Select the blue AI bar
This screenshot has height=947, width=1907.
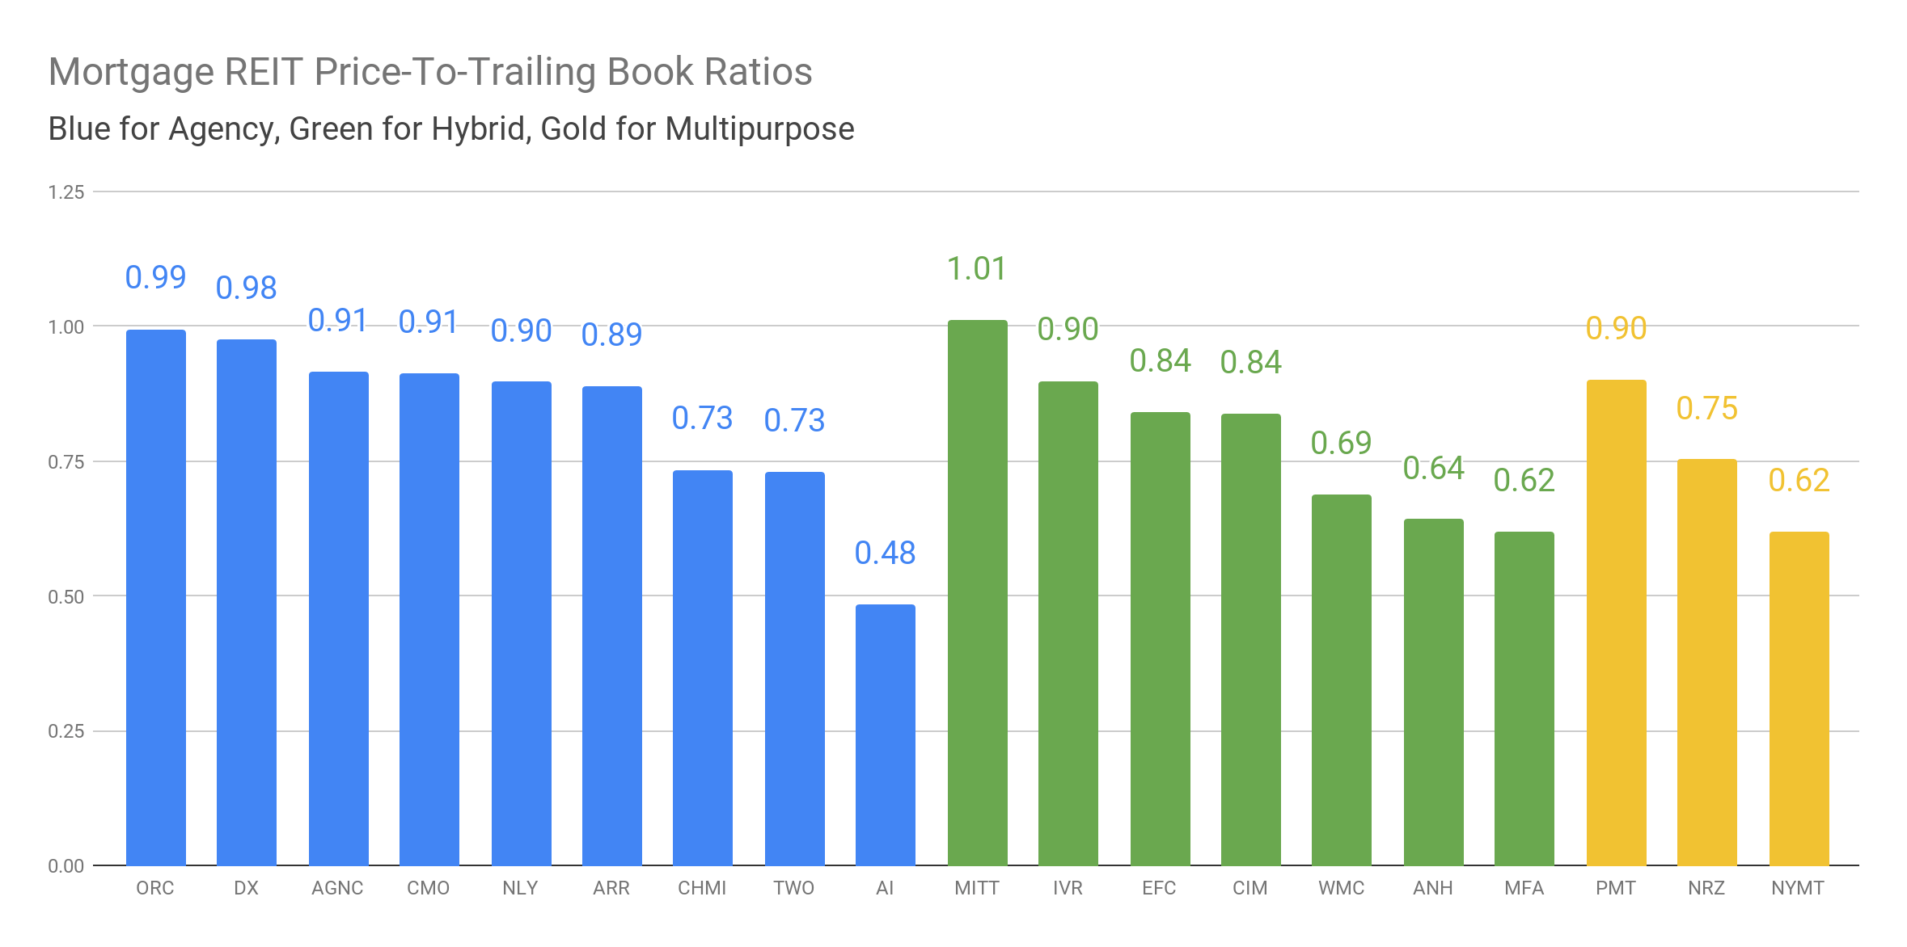click(x=886, y=734)
